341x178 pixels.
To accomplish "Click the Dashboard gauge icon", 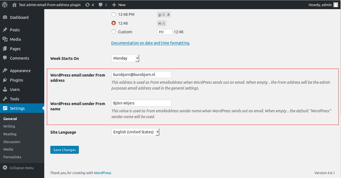I will click(5, 17).
